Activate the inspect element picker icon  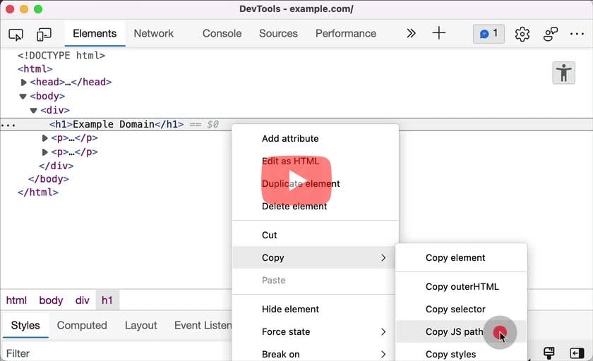click(16, 35)
